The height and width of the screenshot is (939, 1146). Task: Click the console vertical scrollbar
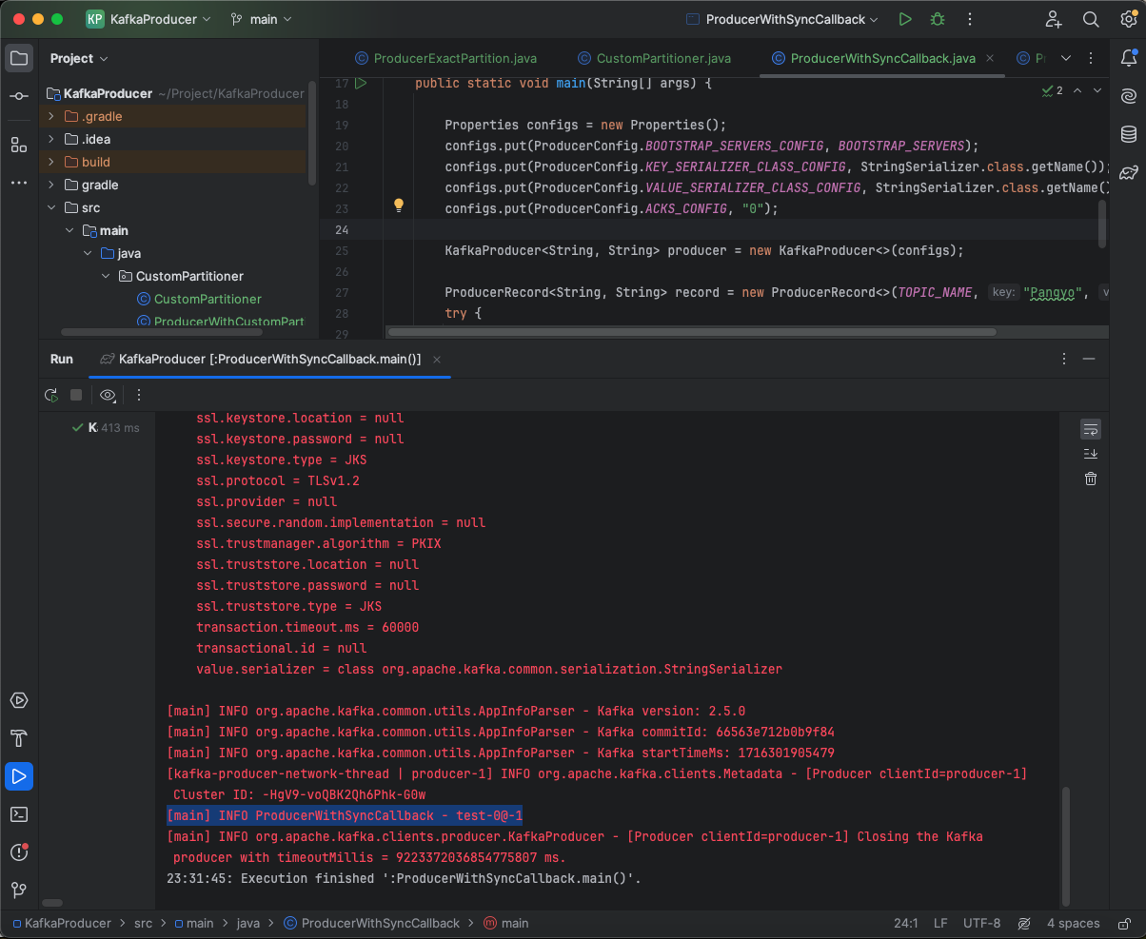(1065, 845)
